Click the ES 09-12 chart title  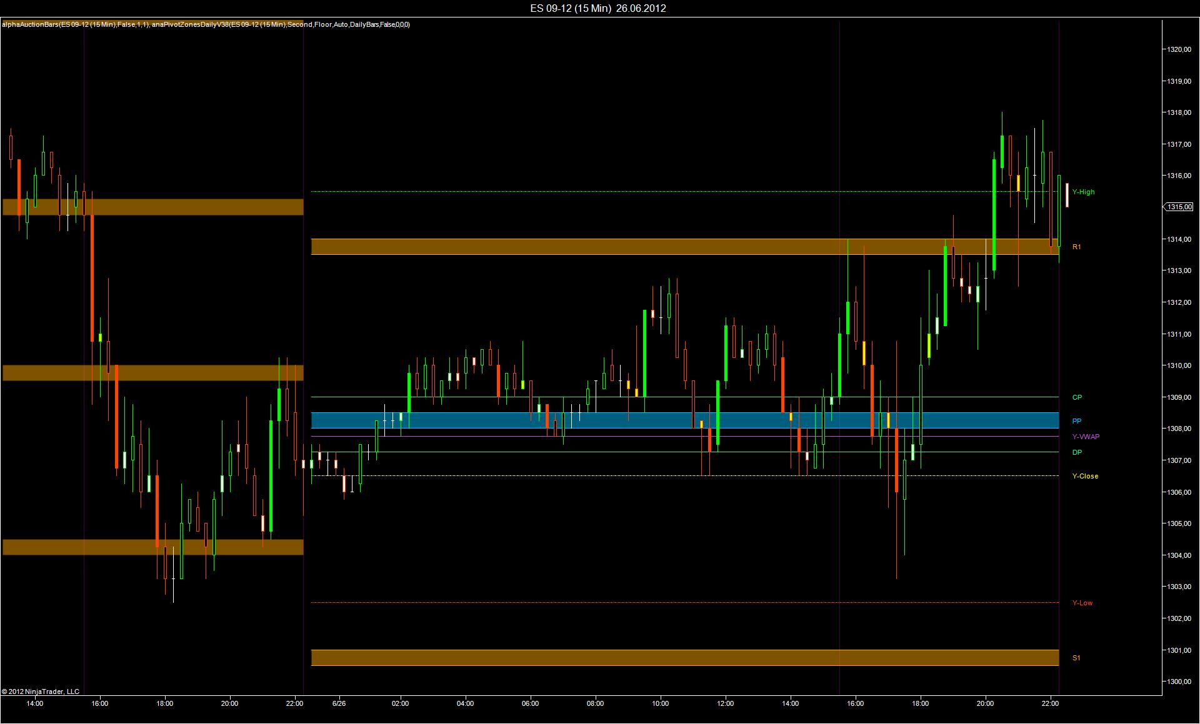[597, 8]
